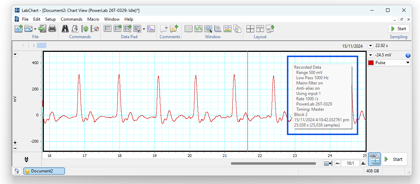Open the rate/time dropdown arrow near 22.92 s
This screenshot has height=184, width=420.
(x=371, y=46)
